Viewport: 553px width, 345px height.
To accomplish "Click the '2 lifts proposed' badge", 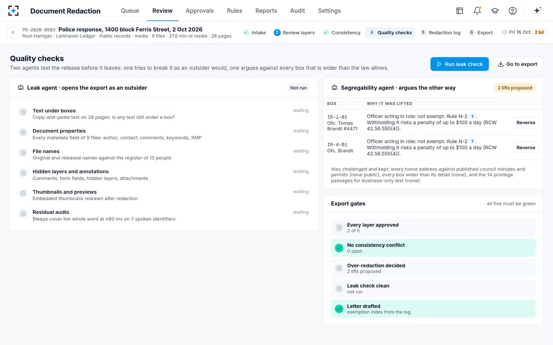I will (x=515, y=88).
